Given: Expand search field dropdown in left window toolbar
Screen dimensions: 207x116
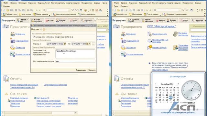Looking at the screenshot, I should click(69, 10).
